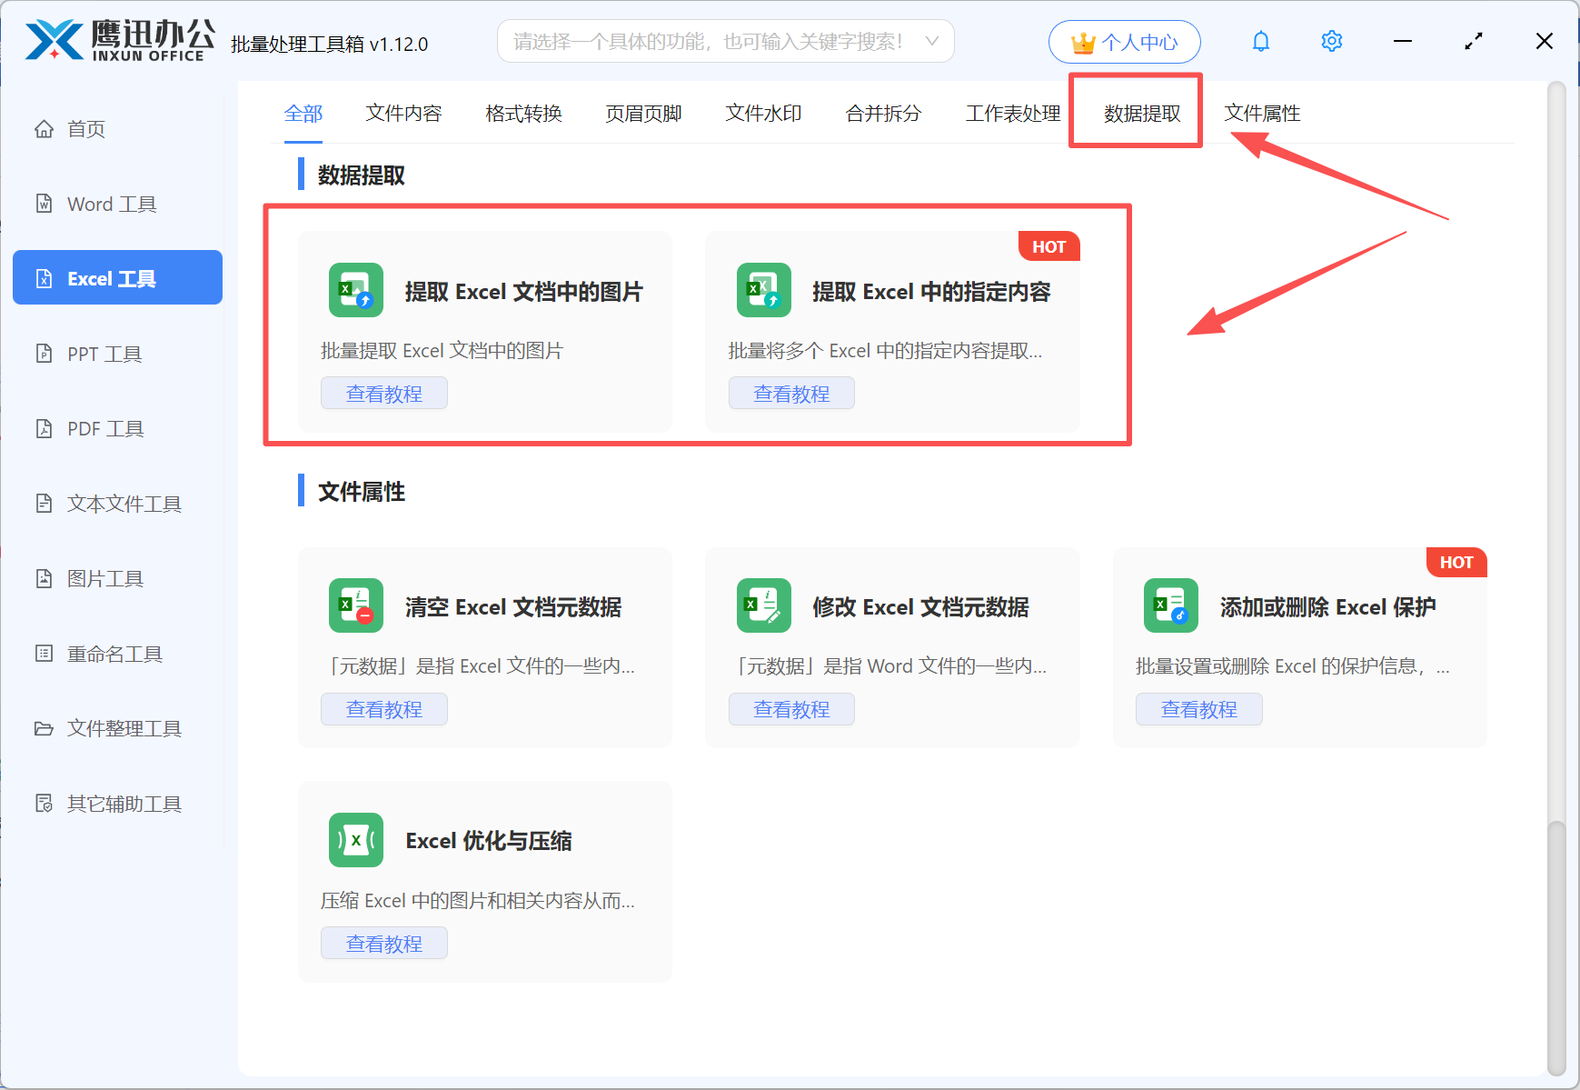
Task: Click the 修改 Excel 文档元数据 icon
Action: point(763,606)
